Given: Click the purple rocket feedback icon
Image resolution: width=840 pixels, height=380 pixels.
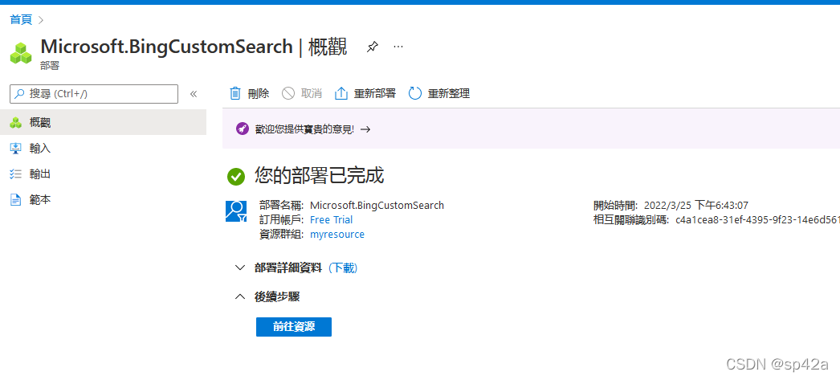Looking at the screenshot, I should [x=243, y=129].
